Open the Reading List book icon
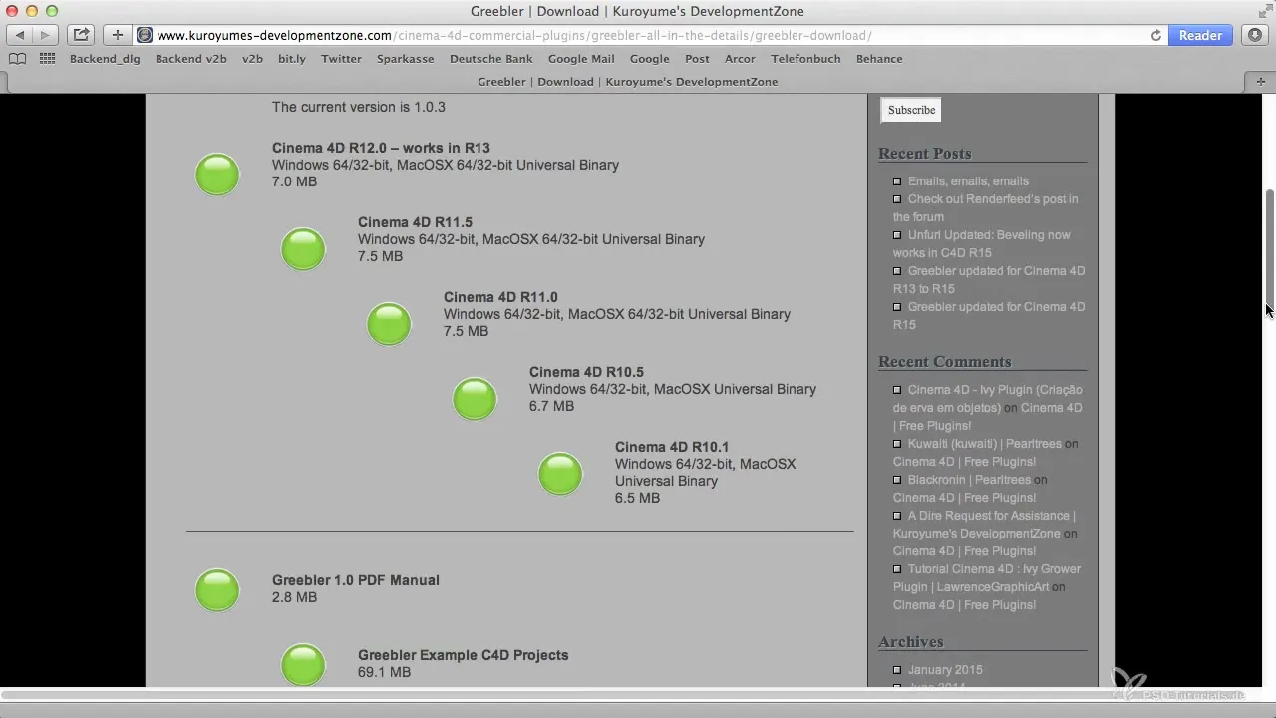 click(x=17, y=59)
